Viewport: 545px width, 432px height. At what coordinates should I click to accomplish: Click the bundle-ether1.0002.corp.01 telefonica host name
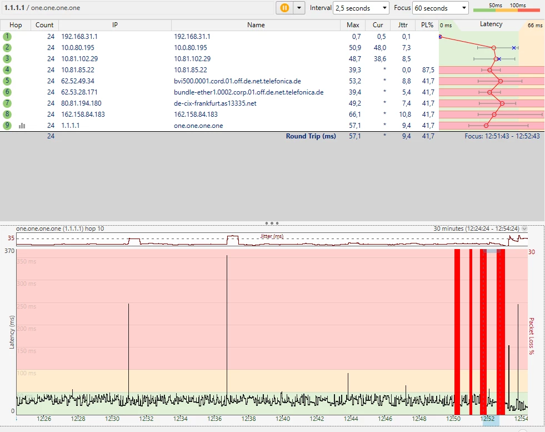click(248, 92)
